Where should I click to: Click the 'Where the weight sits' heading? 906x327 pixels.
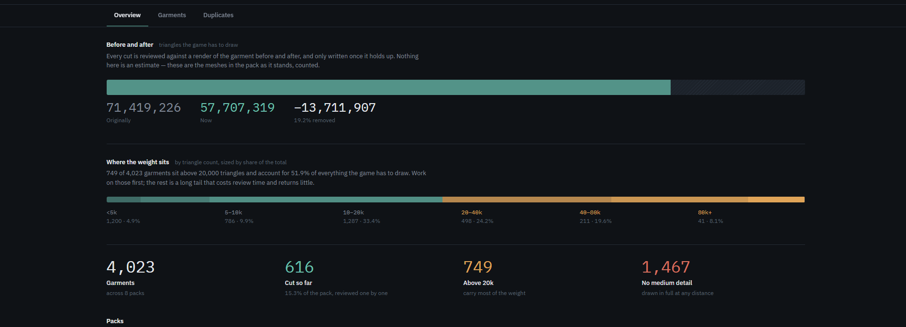(138, 162)
